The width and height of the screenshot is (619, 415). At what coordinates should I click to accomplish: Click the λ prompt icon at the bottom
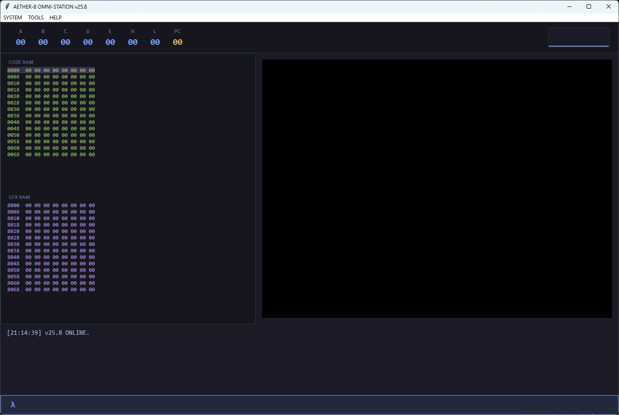(13, 405)
